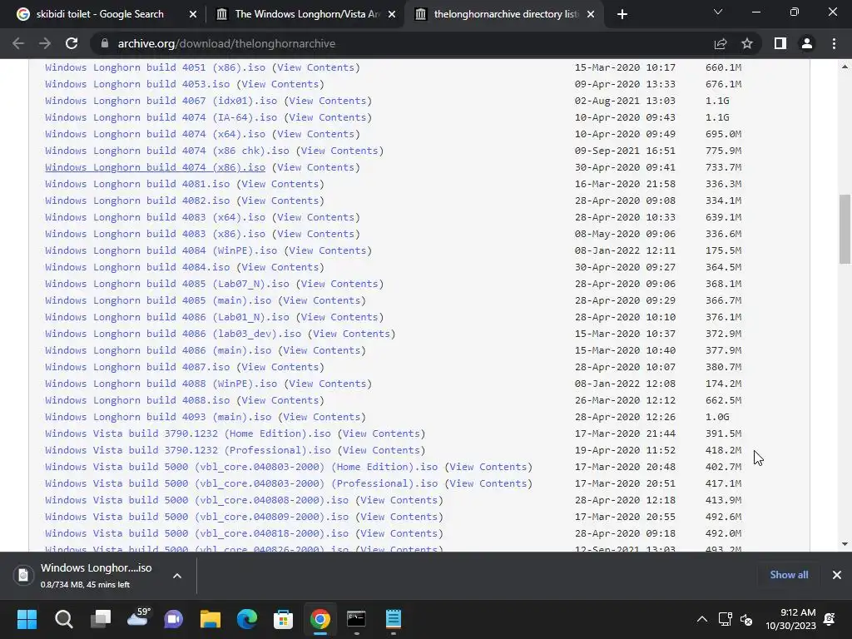Open the Windows Start menu
This screenshot has height=639, width=852.
[x=27, y=619]
